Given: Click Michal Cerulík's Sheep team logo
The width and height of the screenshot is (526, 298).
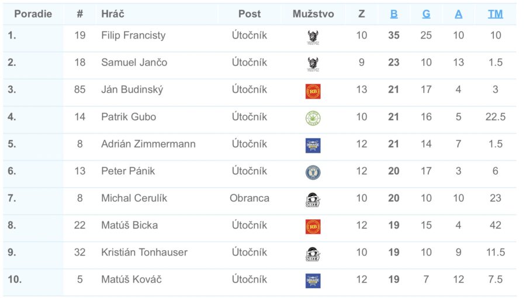Looking at the screenshot, I should click(x=313, y=199).
